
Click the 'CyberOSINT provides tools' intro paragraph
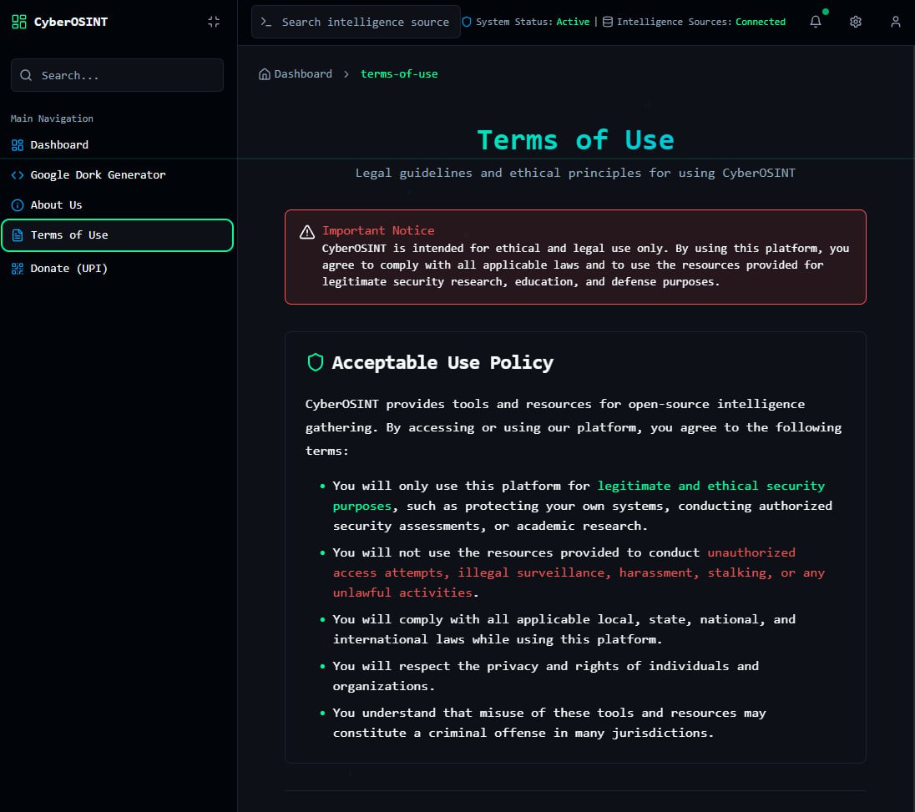pos(574,427)
